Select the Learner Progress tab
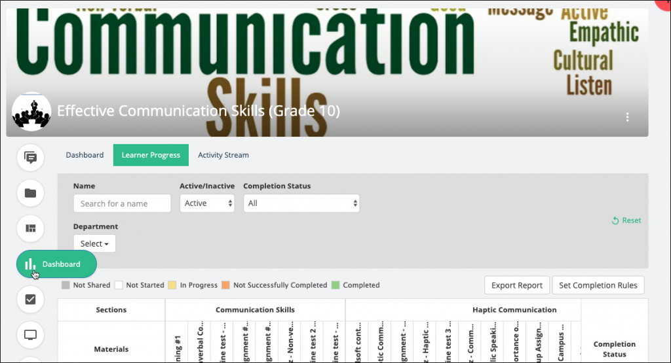The height and width of the screenshot is (363, 671). tap(151, 155)
